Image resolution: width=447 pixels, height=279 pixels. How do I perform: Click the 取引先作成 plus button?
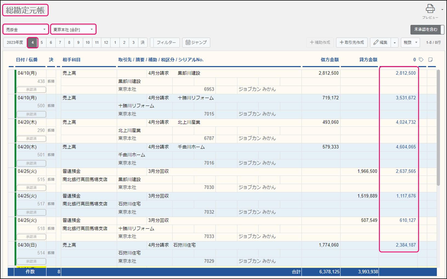[x=352, y=43]
